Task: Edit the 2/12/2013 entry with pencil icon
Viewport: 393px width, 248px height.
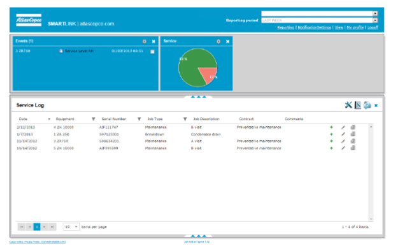Action: (x=343, y=128)
